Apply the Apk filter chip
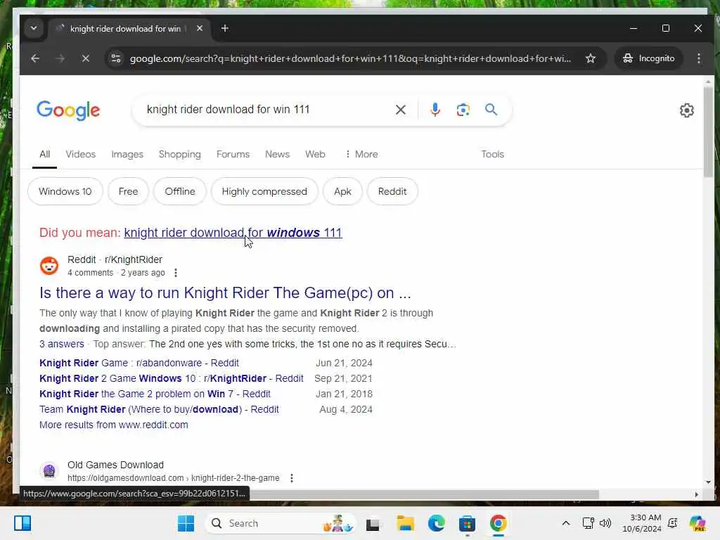 click(342, 191)
